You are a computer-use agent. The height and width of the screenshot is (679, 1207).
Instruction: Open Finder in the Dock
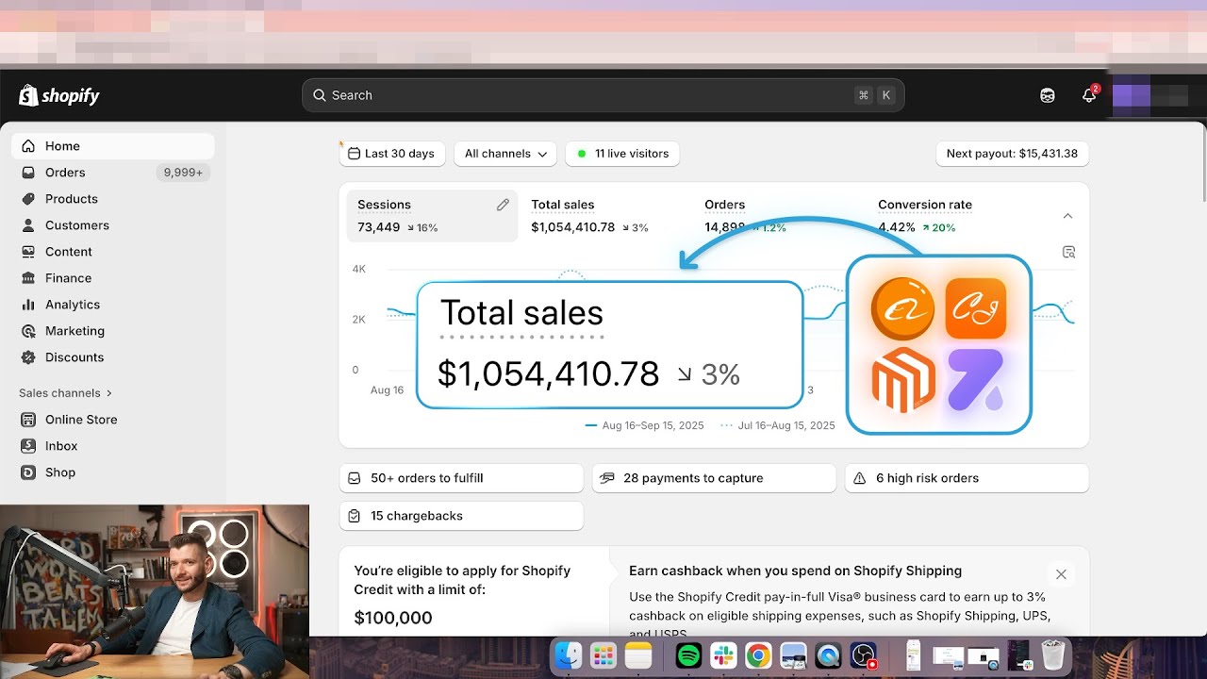(568, 655)
